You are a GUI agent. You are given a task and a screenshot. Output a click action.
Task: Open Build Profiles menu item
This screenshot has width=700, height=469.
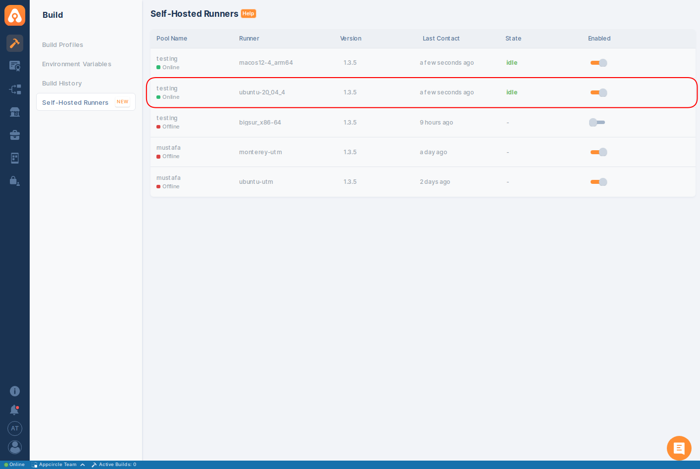tap(62, 45)
